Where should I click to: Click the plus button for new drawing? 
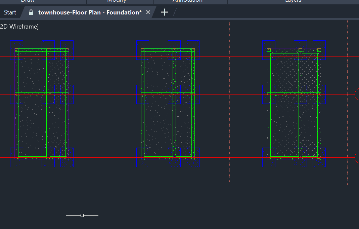(x=164, y=12)
